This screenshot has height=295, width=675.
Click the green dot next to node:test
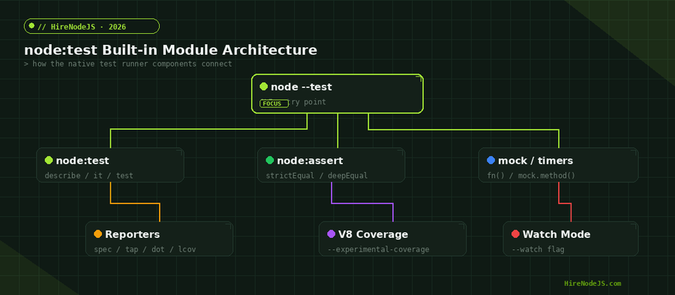pyautogui.click(x=49, y=161)
